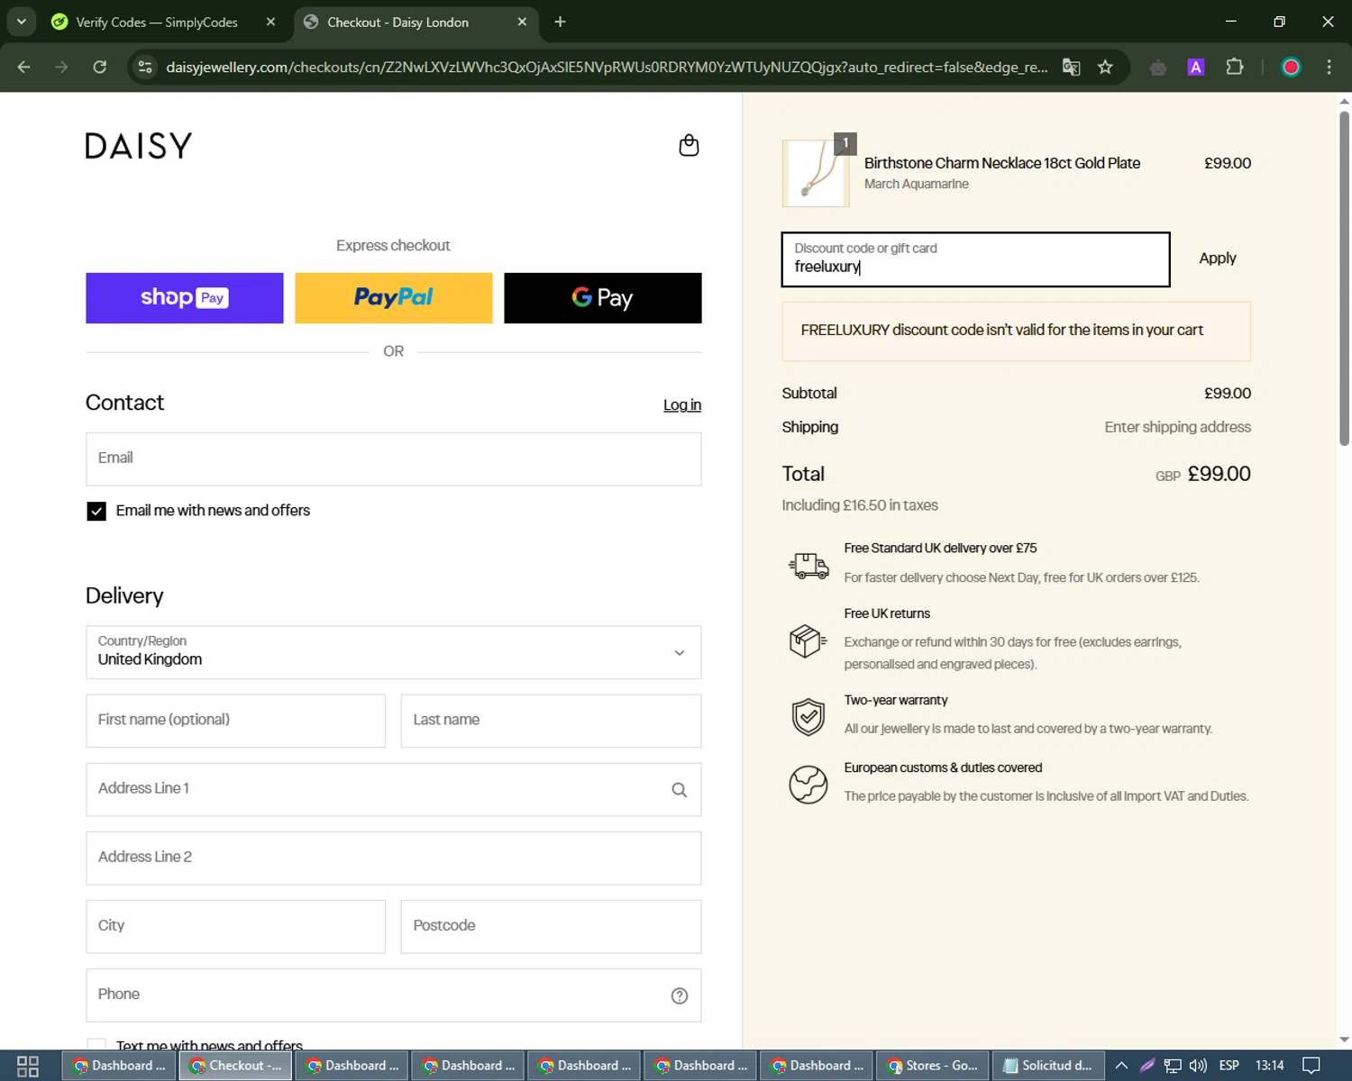Click the Postcode field
Image resolution: width=1352 pixels, height=1081 pixels.
(551, 926)
